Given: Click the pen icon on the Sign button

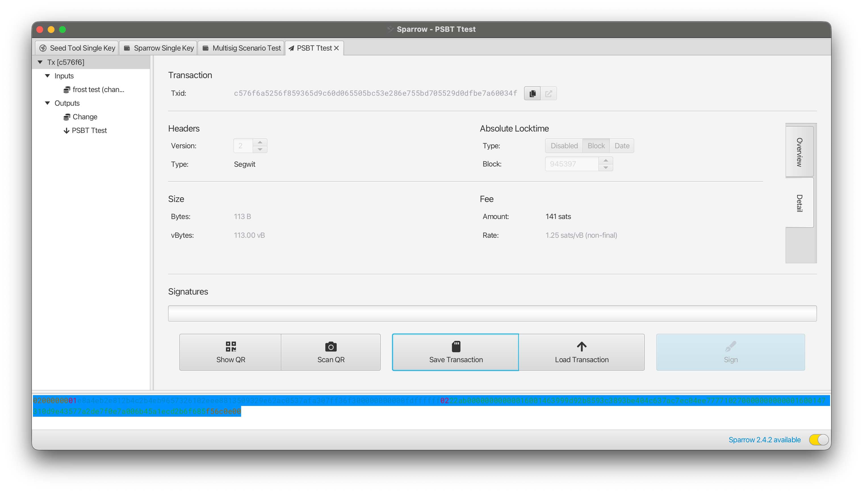Looking at the screenshot, I should 730,346.
